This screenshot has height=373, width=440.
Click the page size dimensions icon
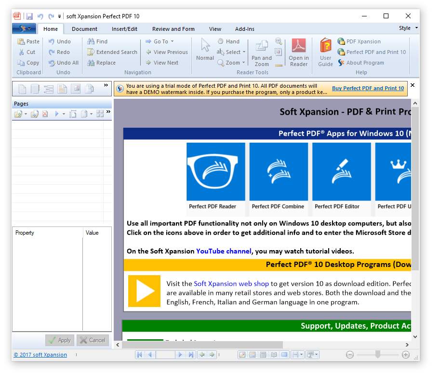[73, 114]
